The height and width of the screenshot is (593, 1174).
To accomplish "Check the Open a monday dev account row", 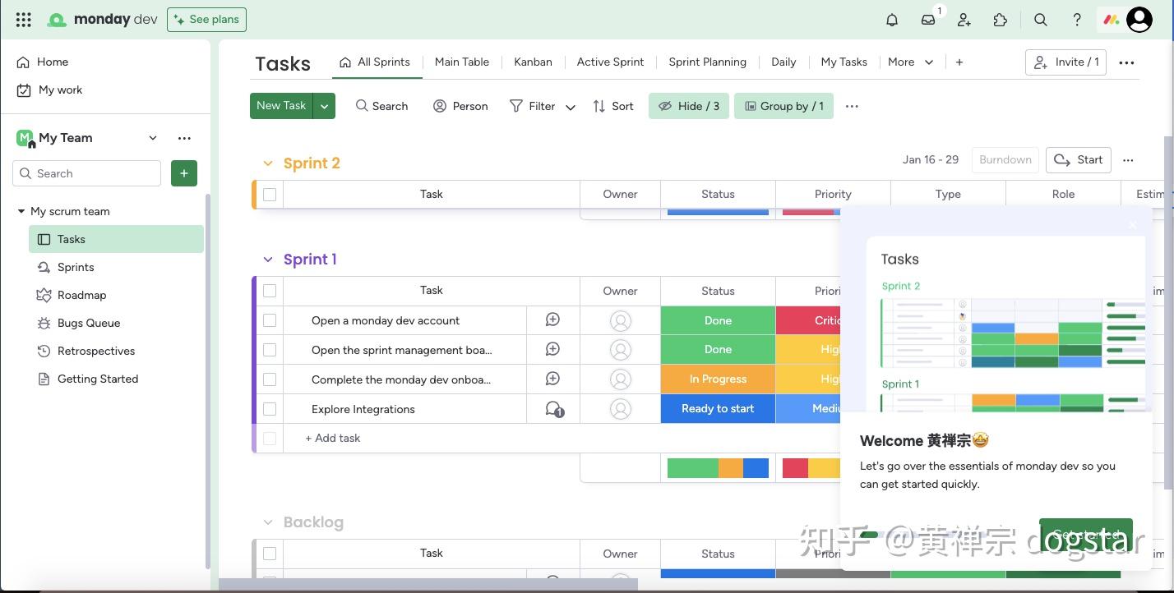I will (270, 320).
